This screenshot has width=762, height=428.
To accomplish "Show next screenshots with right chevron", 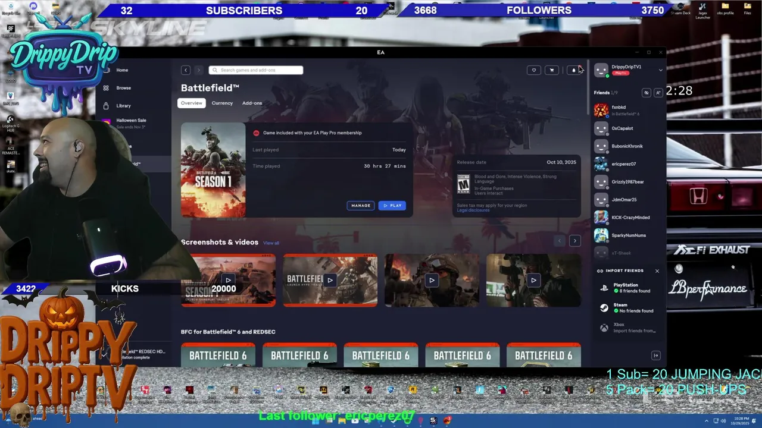I will tap(574, 241).
